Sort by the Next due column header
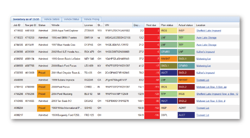This screenshot has width=250, height=138. (151, 25)
